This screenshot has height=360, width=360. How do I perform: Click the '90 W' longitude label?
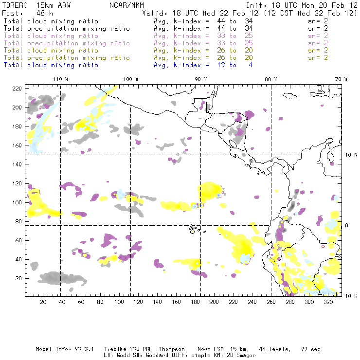[200, 79]
